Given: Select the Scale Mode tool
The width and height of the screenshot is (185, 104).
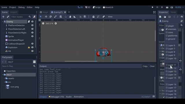Looking at the screenshot, I should (55, 17).
